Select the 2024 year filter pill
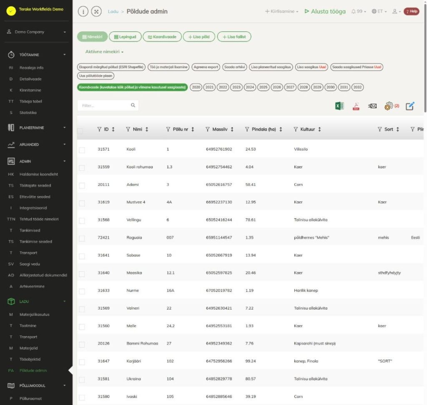Viewport: 427px width, 405px height. (250, 87)
